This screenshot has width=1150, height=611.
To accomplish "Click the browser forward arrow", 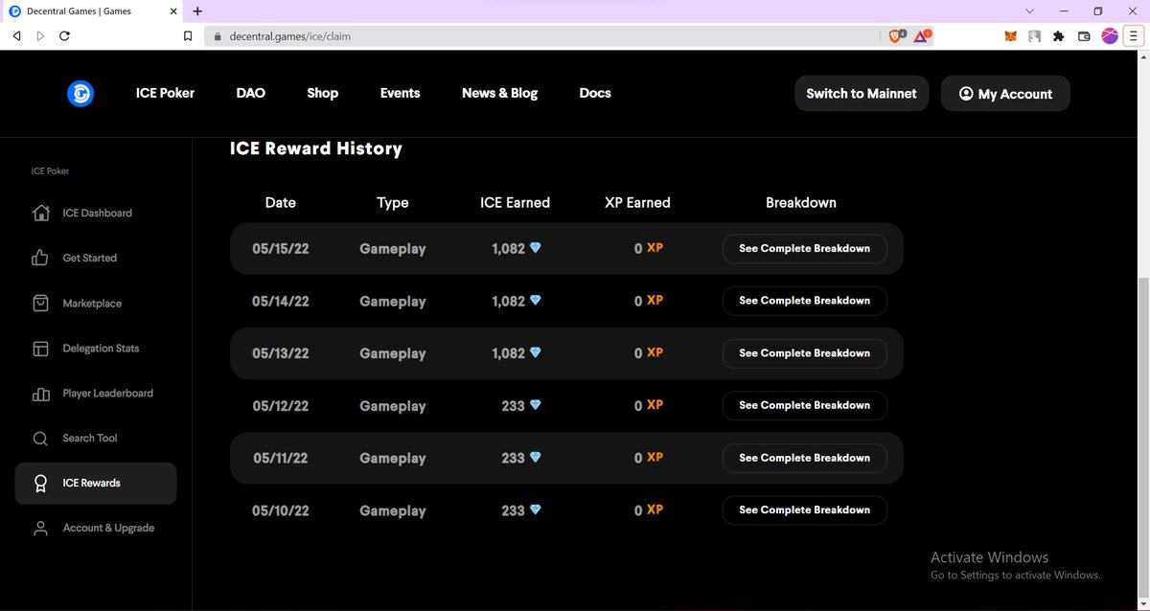I will coord(40,35).
